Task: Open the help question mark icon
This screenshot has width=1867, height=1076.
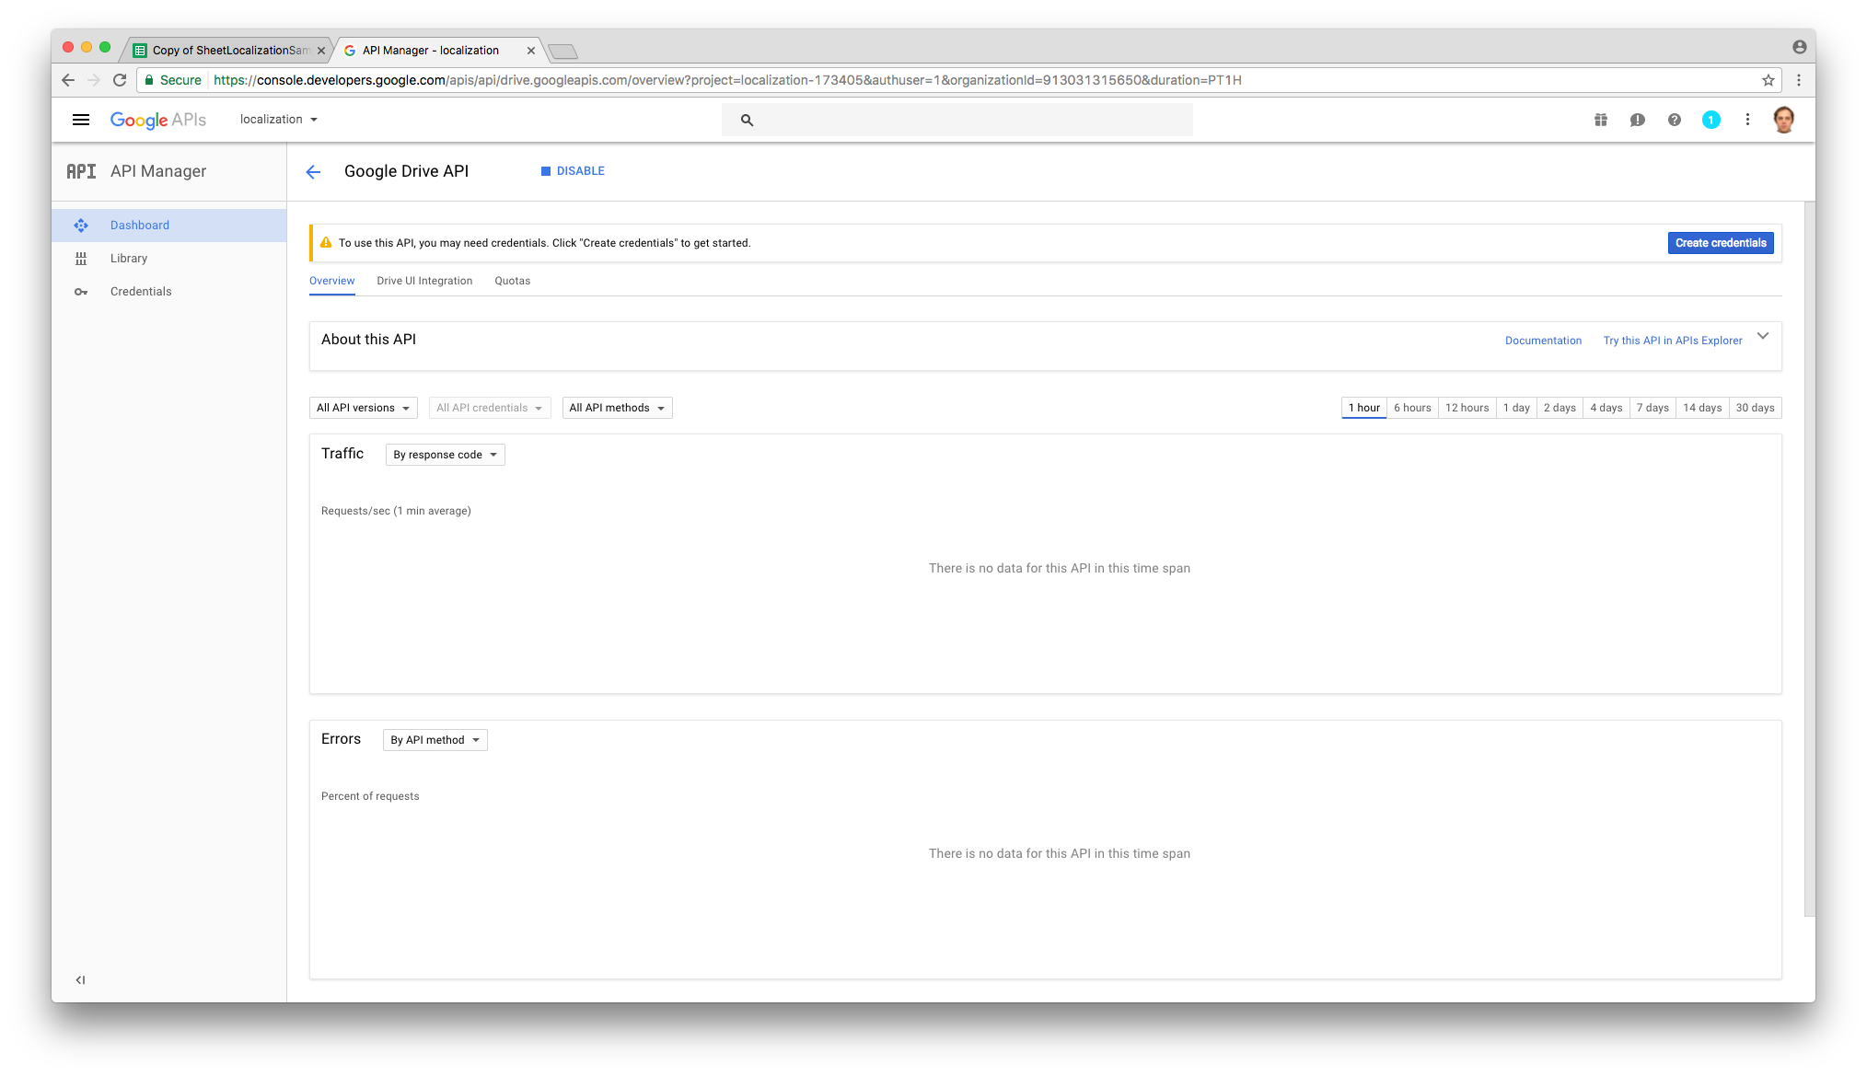Action: pyautogui.click(x=1675, y=120)
